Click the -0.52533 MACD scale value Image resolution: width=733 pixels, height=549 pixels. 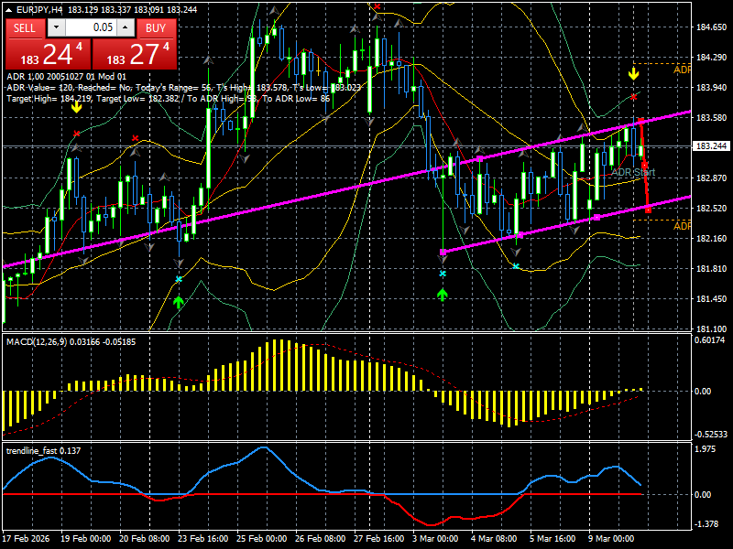click(x=711, y=434)
